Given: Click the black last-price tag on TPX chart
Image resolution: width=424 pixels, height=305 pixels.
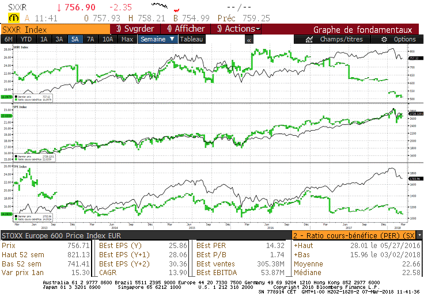Looking at the screenshot, I should tap(415, 178).
